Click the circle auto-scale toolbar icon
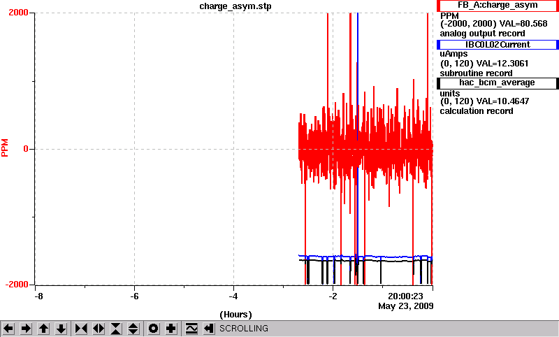Image resolution: width=559 pixels, height=337 pixels. (x=154, y=329)
